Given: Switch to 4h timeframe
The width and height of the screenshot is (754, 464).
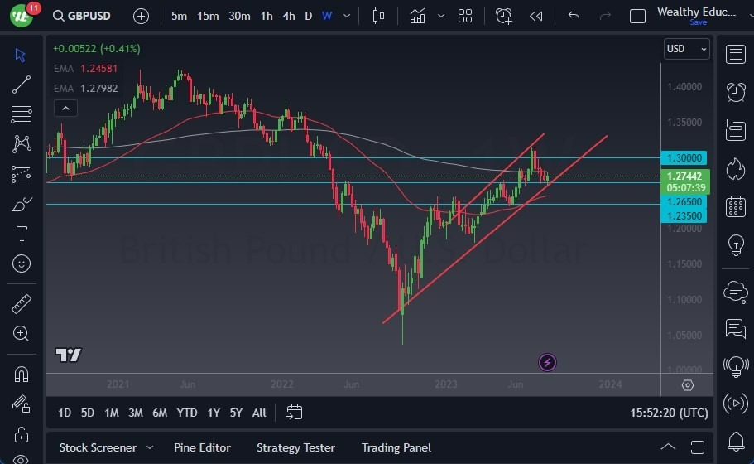Looking at the screenshot, I should (289, 16).
